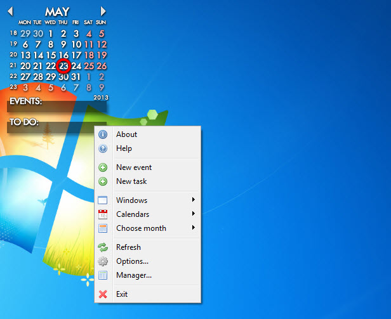The image size is (391, 319).
Task: Go to next month with right arrow
Action: 103,11
